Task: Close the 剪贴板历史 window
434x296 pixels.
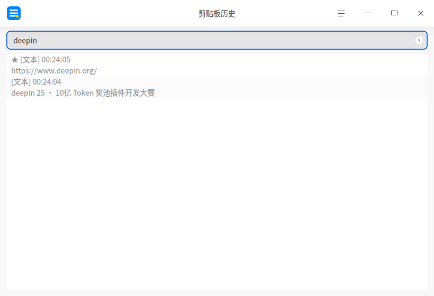Action: pos(420,13)
